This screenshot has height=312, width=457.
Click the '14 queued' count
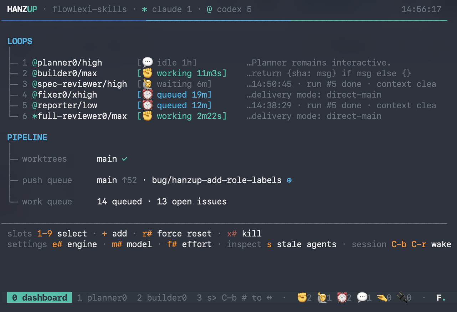[x=119, y=202]
